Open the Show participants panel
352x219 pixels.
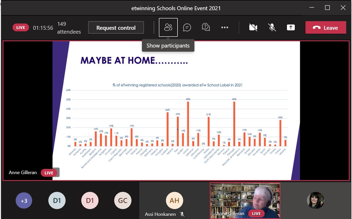pos(168,28)
